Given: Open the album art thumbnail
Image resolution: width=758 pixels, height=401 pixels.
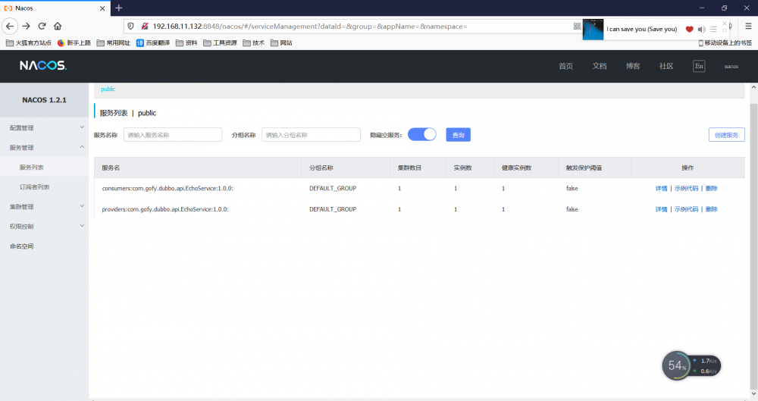Looking at the screenshot, I should click(x=594, y=29).
